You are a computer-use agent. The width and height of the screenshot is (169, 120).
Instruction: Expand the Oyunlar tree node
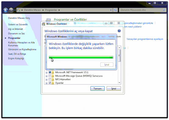47,83
